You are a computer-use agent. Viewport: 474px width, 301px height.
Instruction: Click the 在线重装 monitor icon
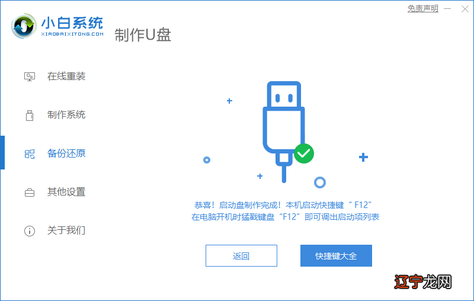click(x=29, y=76)
